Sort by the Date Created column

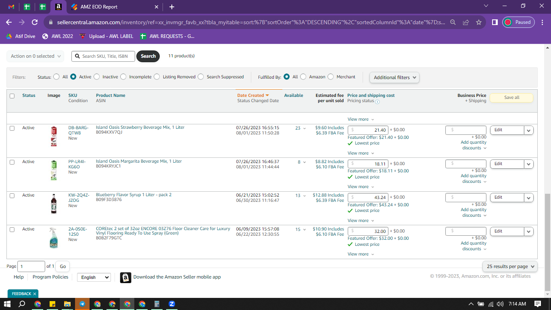pyautogui.click(x=253, y=96)
